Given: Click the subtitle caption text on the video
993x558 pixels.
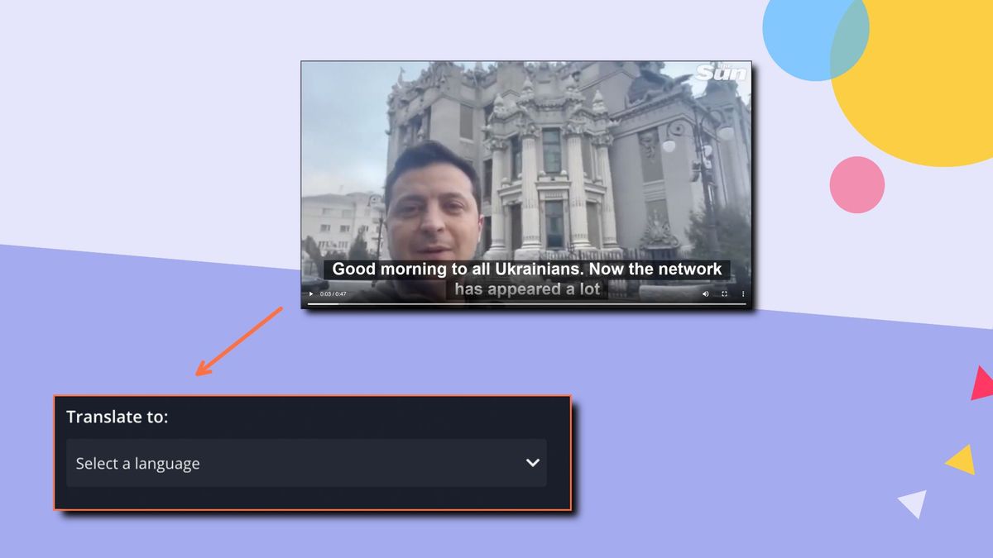Looking at the screenshot, I should click(x=527, y=269).
